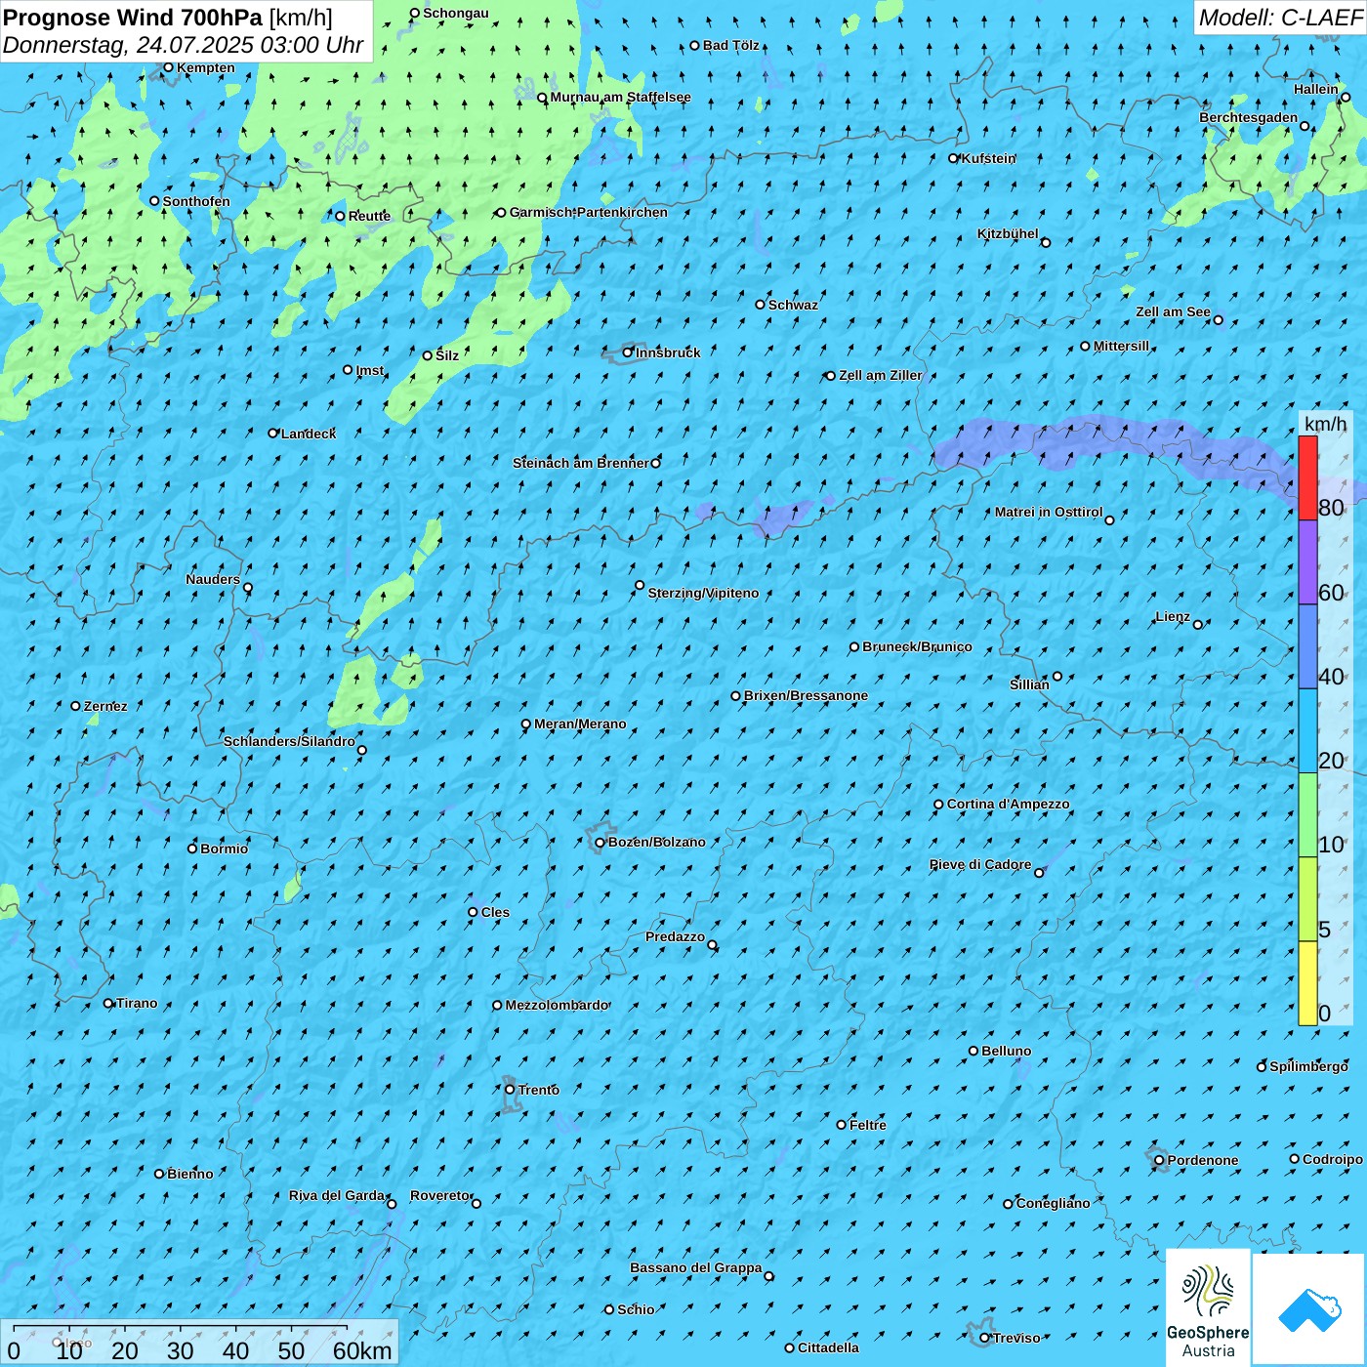Select the Treviso label
This screenshot has height=1367, width=1367.
click(1016, 1338)
